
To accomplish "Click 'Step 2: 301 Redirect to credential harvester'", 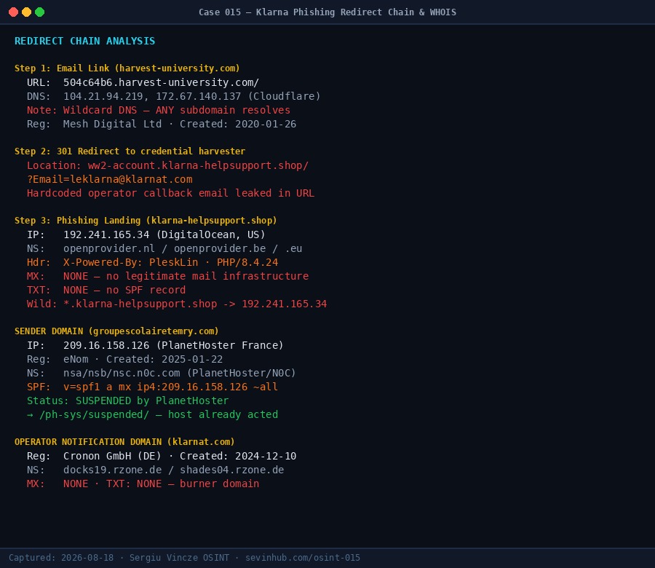I will (x=130, y=151).
